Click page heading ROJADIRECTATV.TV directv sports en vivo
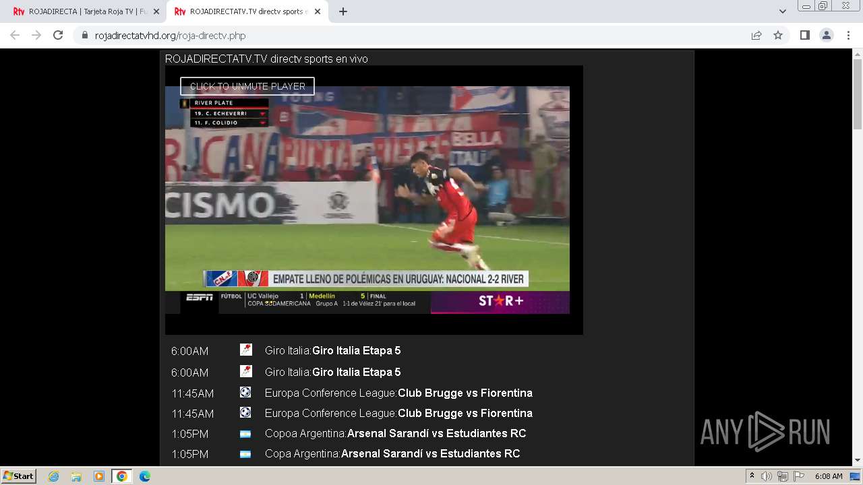This screenshot has height=485, width=863. click(266, 59)
